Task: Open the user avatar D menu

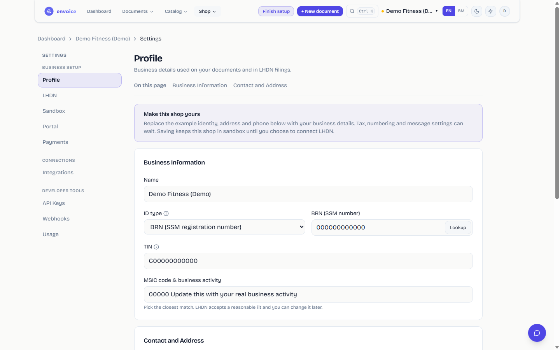Action: click(505, 11)
